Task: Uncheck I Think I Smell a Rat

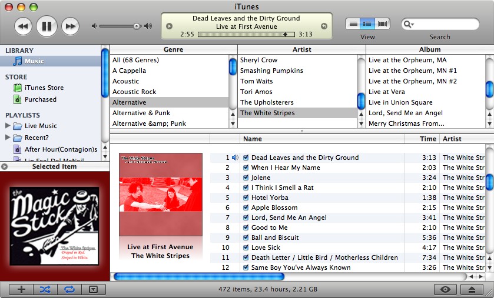Action: coord(246,187)
